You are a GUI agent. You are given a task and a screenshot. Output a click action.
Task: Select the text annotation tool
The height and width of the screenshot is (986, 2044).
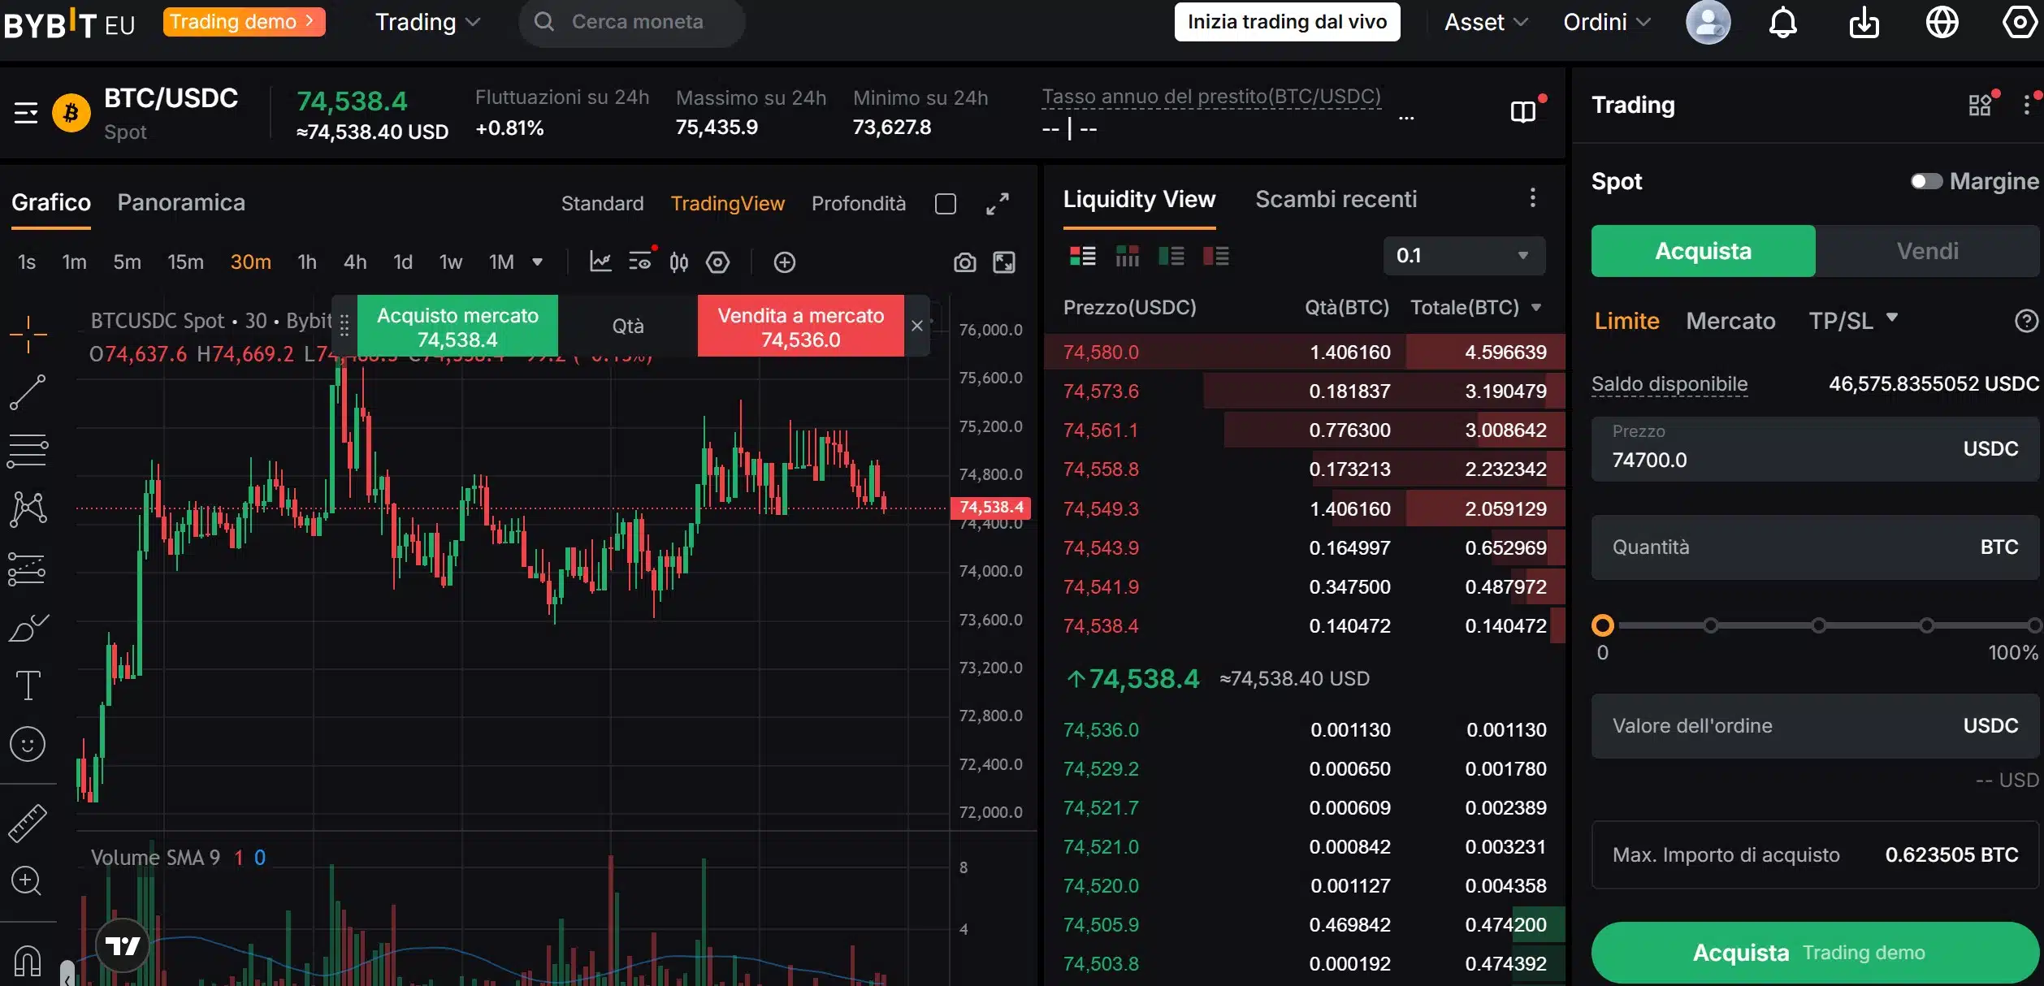[x=28, y=685]
